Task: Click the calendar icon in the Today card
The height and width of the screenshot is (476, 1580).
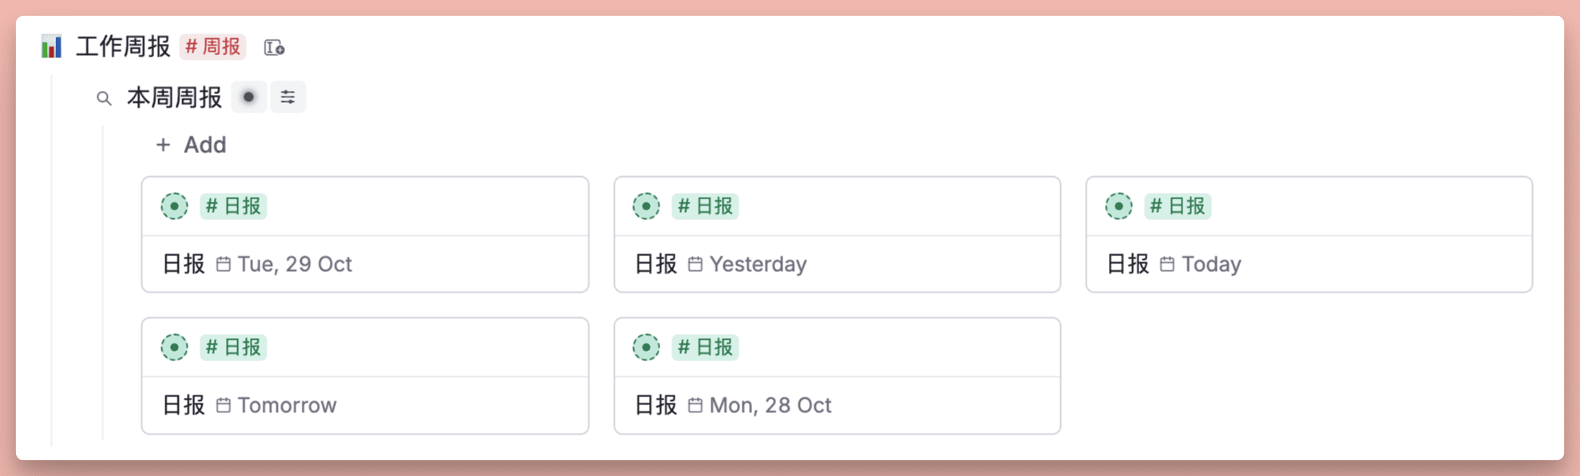Action: point(1166,265)
